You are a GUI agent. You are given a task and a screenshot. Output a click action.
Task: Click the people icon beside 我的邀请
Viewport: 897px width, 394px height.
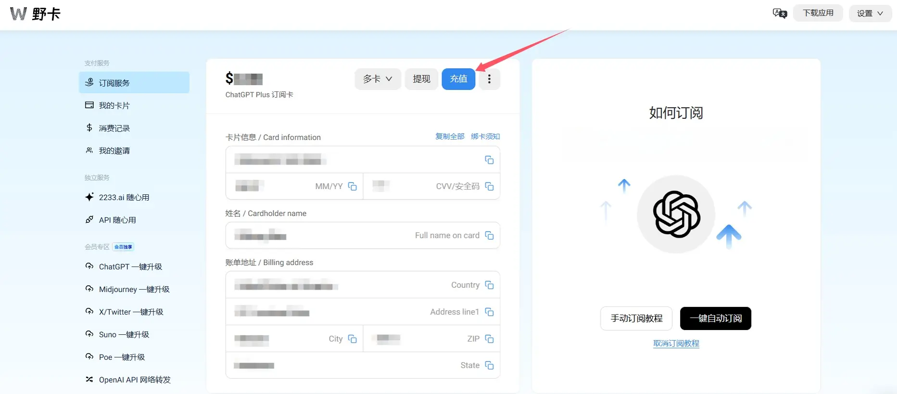click(x=89, y=150)
